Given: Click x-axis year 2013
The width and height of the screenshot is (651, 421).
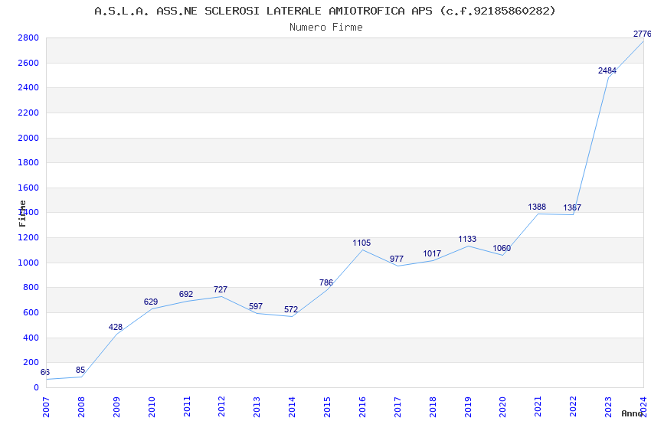Looking at the screenshot, I should point(257,407).
